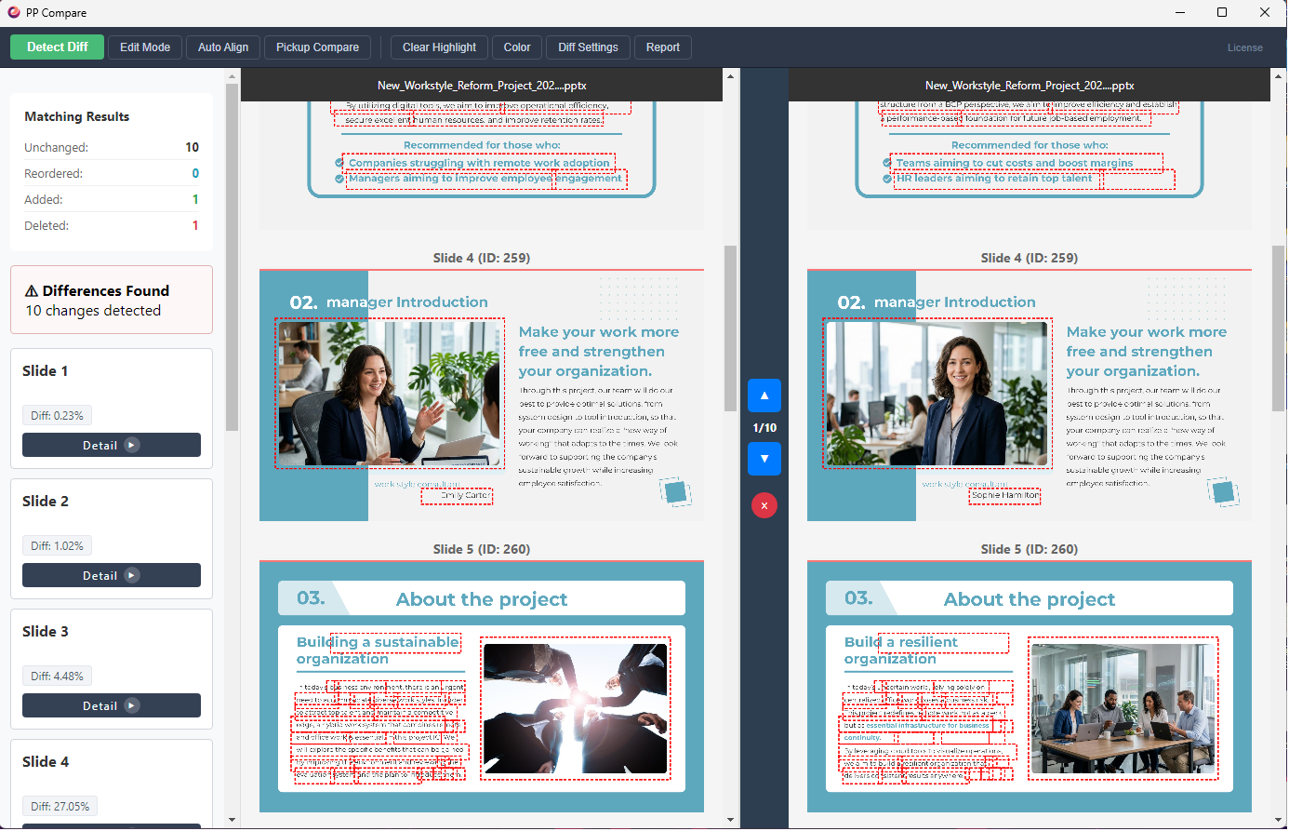The image size is (1289, 831).
Task: Click the Slide 3 Diff: 4.48% badge
Action: click(57, 677)
